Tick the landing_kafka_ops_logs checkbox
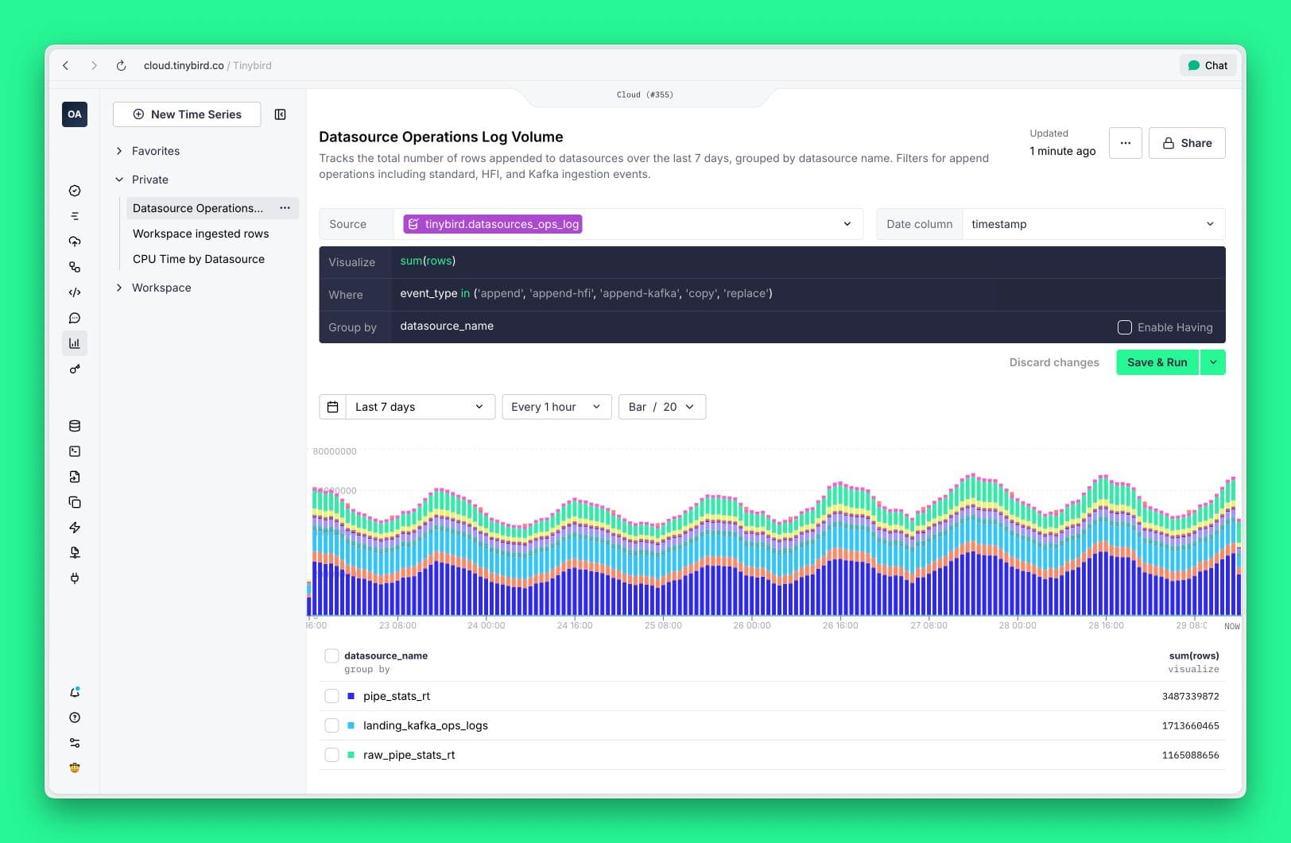The height and width of the screenshot is (843, 1291). [x=331, y=725]
